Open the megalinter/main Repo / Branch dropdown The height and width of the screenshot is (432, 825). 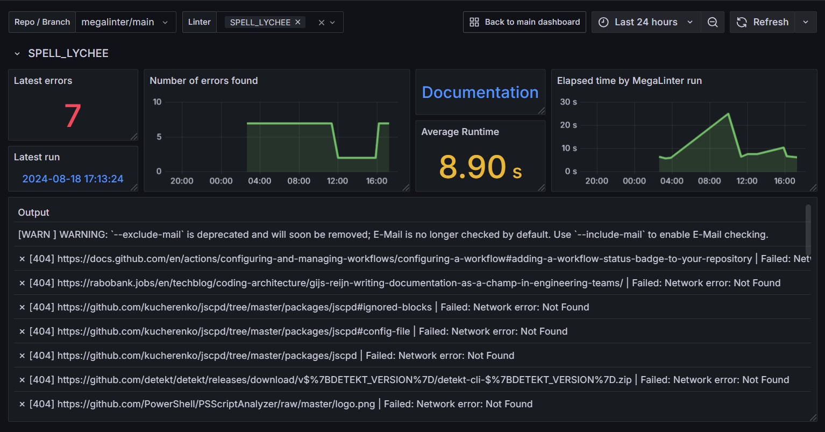(x=125, y=22)
